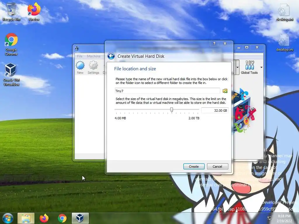
Task: Minimize the VirtualBox Manager window
Action: point(239,47)
